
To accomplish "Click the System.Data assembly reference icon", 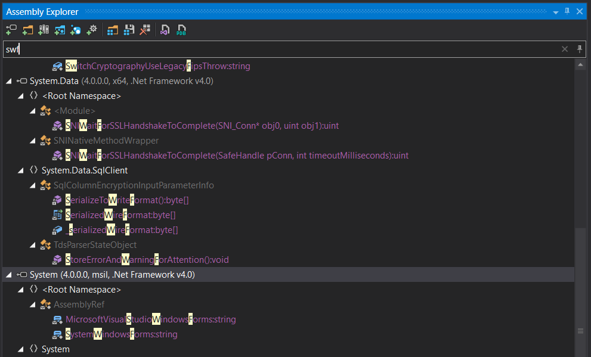I will click(x=22, y=81).
